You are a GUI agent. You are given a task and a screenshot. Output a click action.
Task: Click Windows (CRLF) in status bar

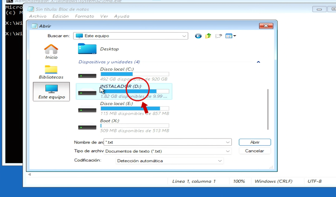pos(273,181)
